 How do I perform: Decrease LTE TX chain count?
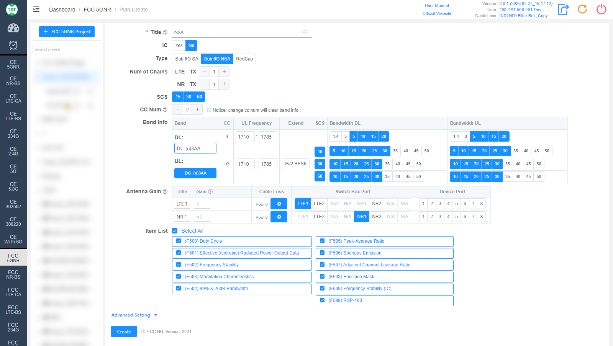[x=205, y=72]
